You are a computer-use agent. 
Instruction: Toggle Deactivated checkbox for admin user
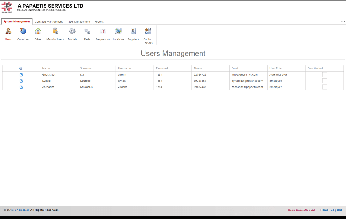point(324,75)
